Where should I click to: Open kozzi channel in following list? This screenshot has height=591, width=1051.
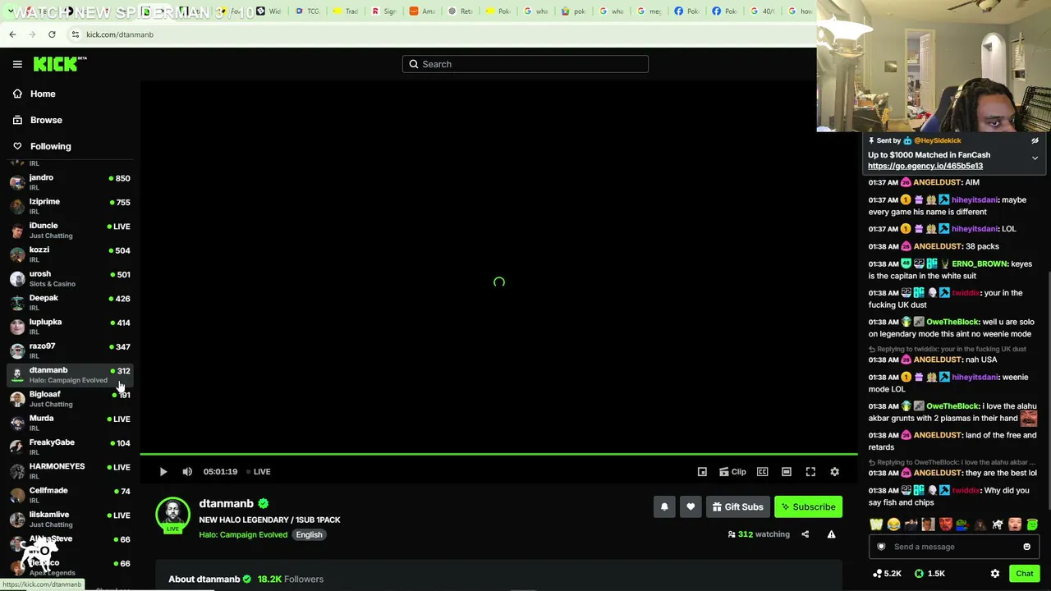click(x=70, y=254)
